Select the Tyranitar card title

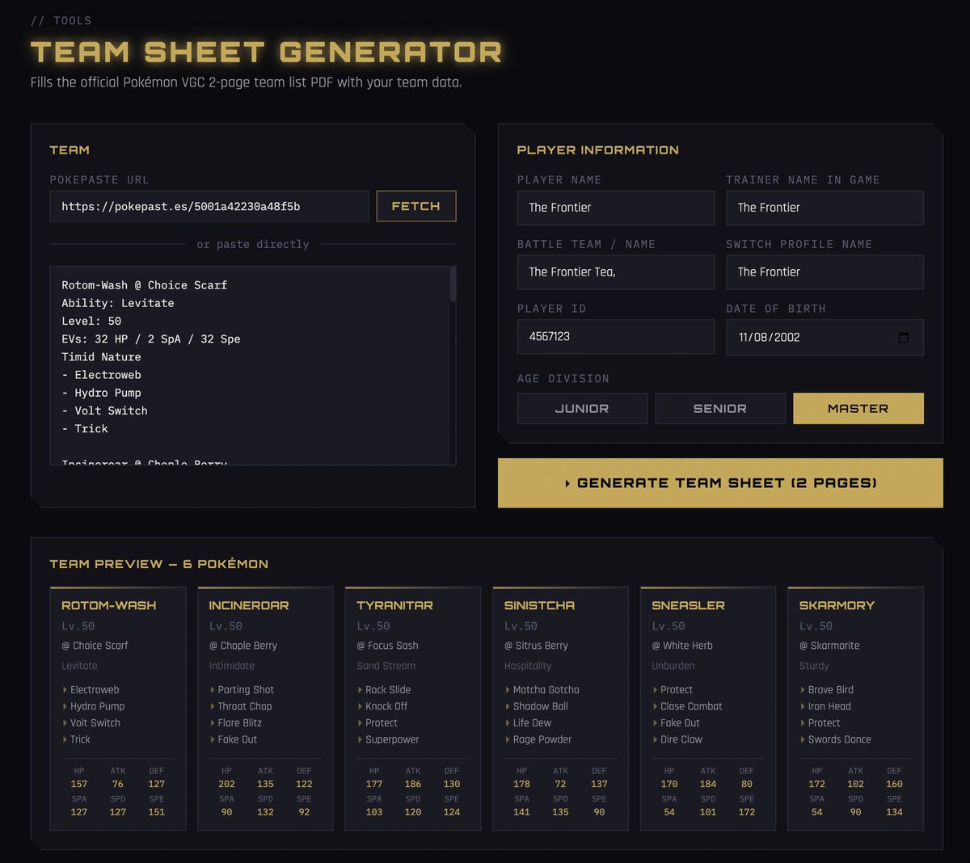click(x=394, y=605)
